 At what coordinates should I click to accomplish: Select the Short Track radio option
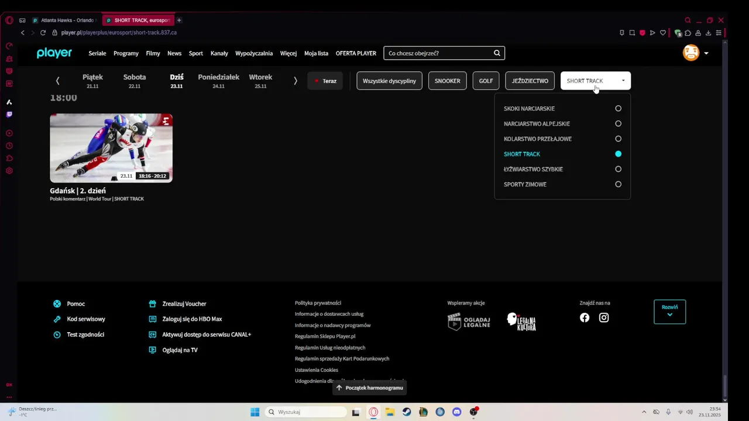coord(618,154)
